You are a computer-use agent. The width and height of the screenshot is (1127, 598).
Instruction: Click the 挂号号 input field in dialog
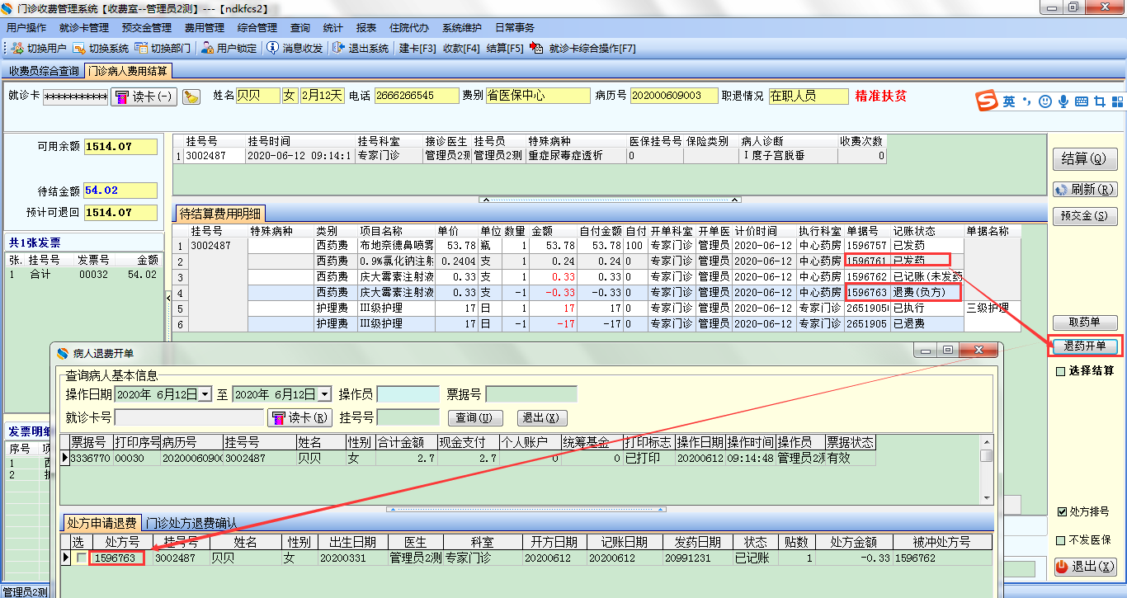click(x=408, y=417)
